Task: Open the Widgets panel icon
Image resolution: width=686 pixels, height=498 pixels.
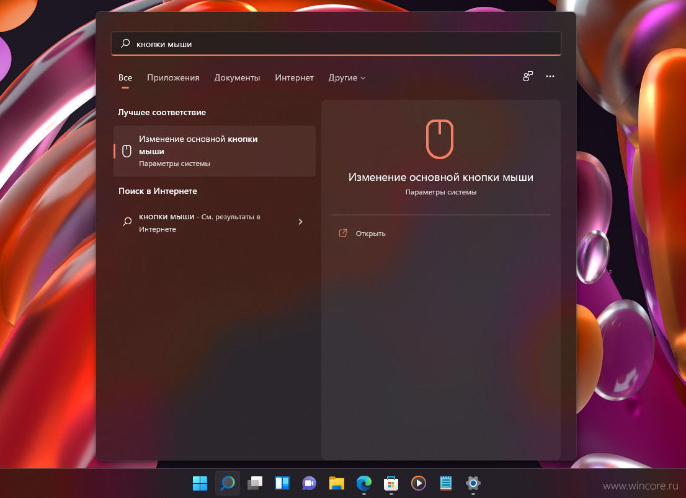Action: [282, 483]
